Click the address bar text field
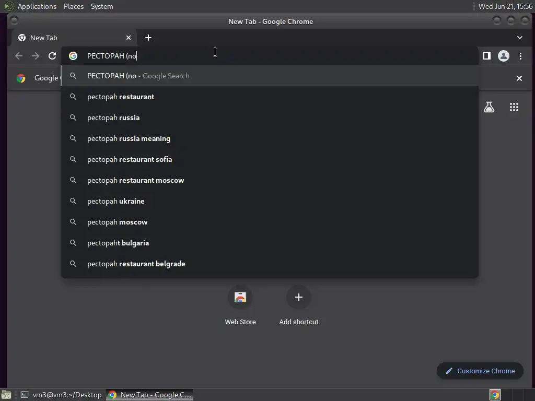 click(270, 56)
